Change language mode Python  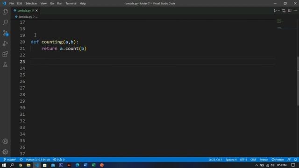(264, 160)
